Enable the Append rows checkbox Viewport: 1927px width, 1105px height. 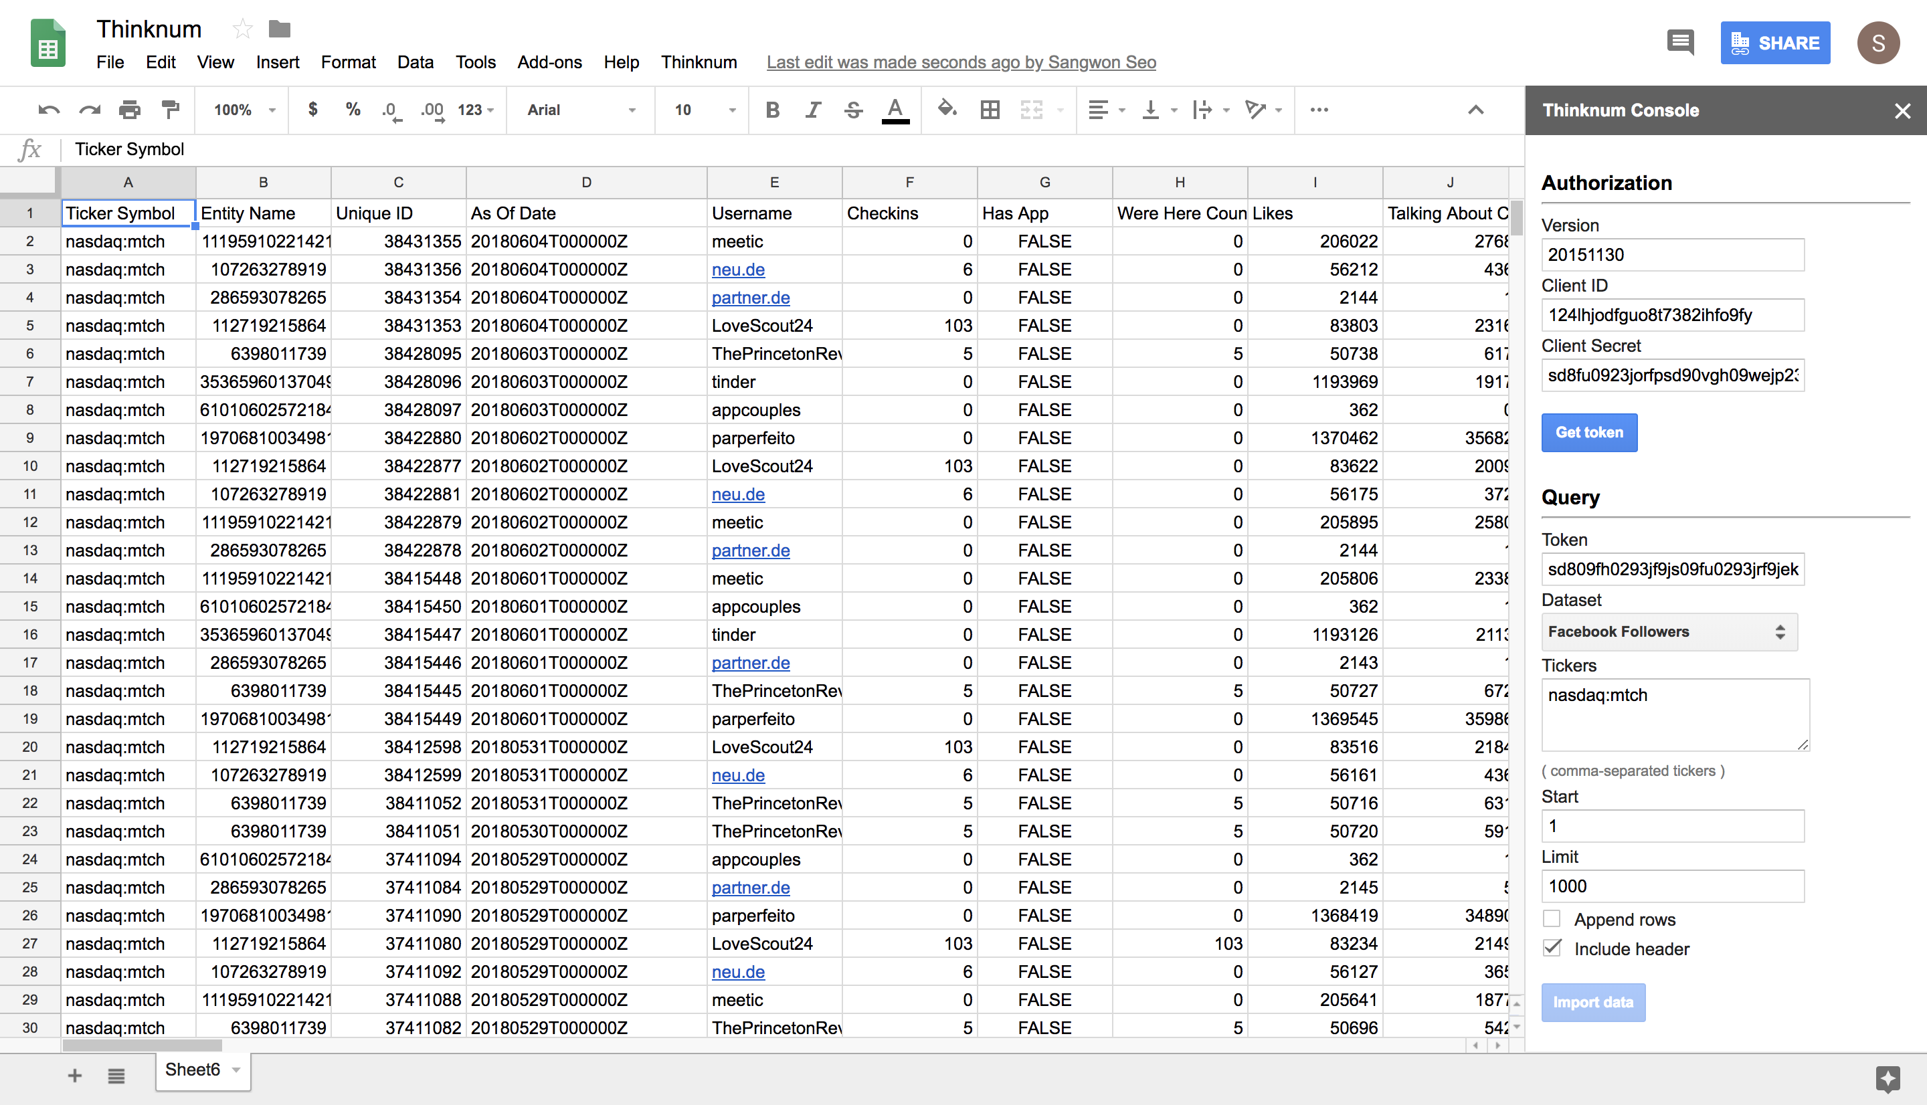1552,919
